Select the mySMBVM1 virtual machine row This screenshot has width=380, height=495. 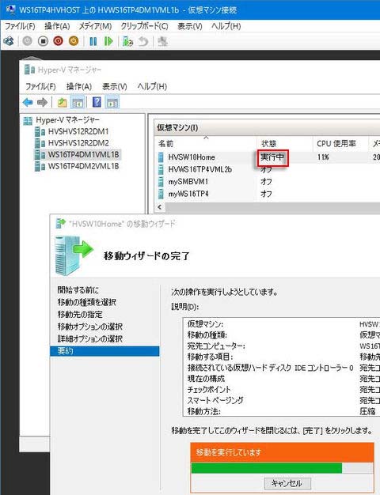(268, 182)
